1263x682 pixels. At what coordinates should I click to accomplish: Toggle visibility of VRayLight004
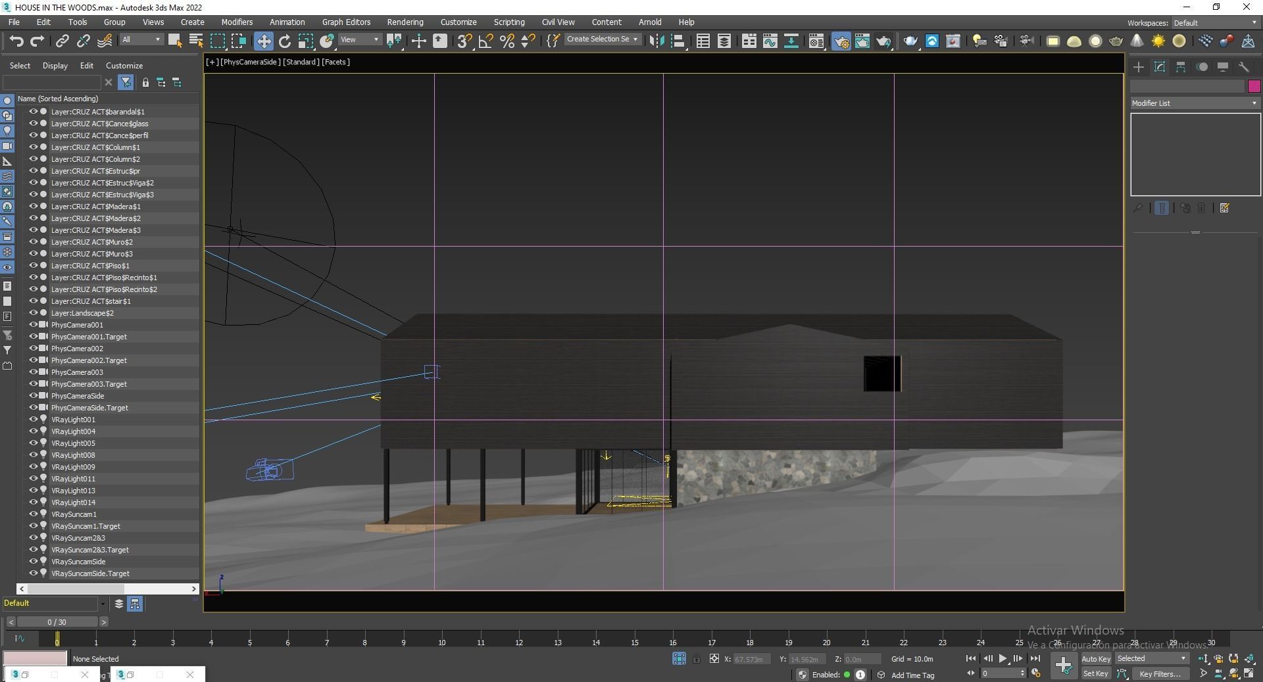[x=33, y=431]
